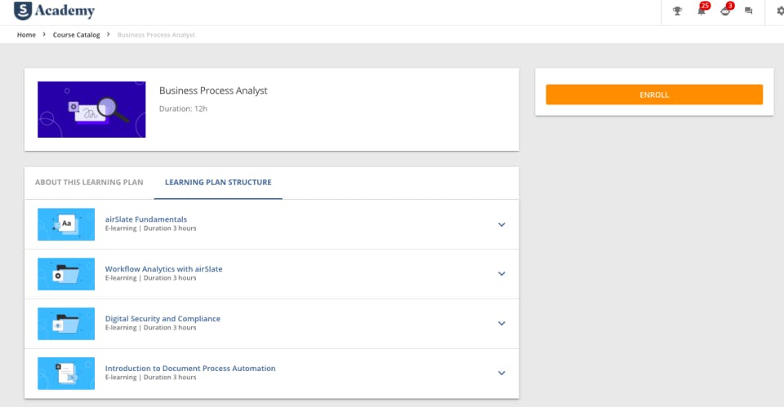
Task: Click the Document Process Automation course icon
Action: click(x=66, y=374)
